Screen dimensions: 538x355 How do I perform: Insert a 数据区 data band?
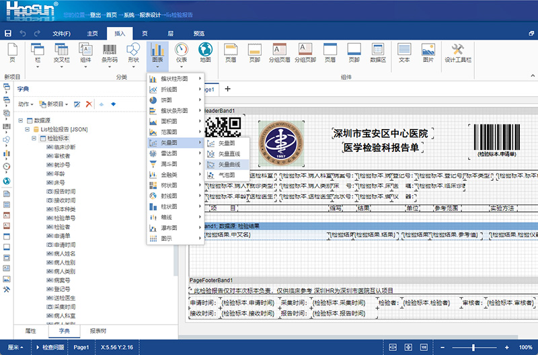378,53
